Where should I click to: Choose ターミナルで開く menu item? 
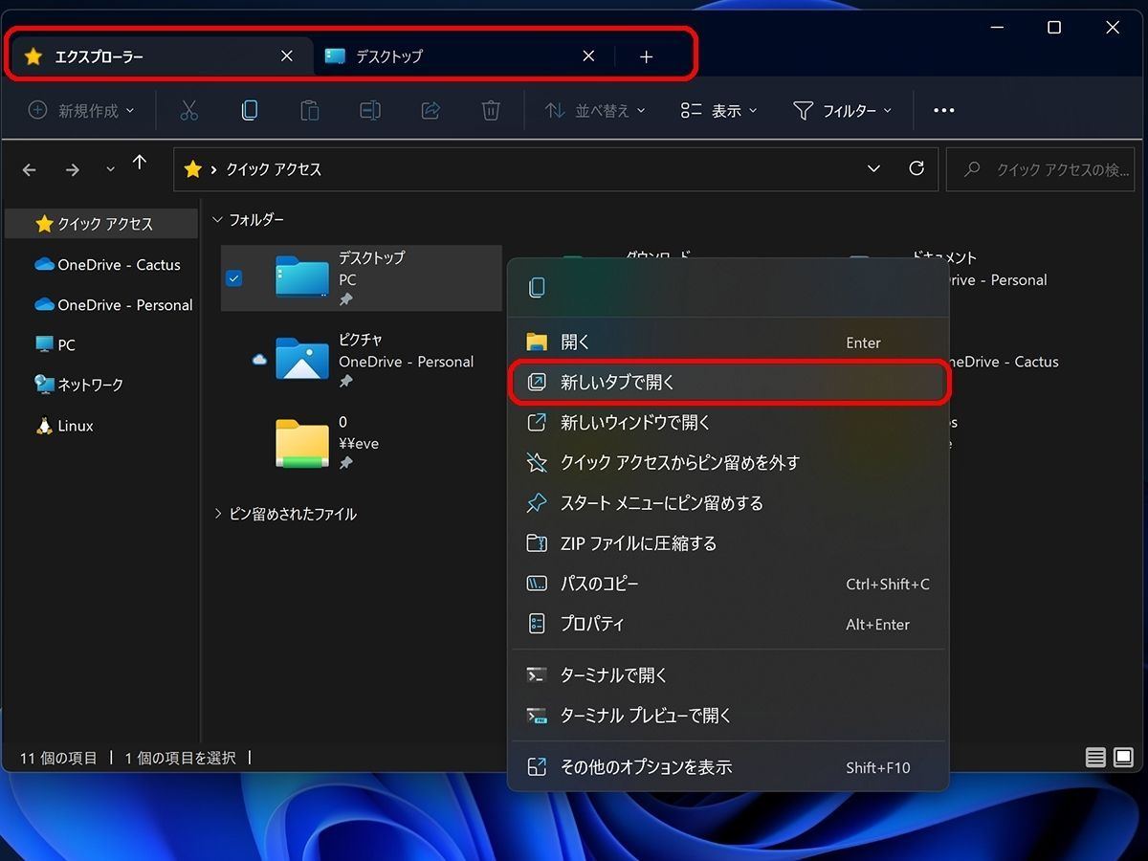pos(728,675)
